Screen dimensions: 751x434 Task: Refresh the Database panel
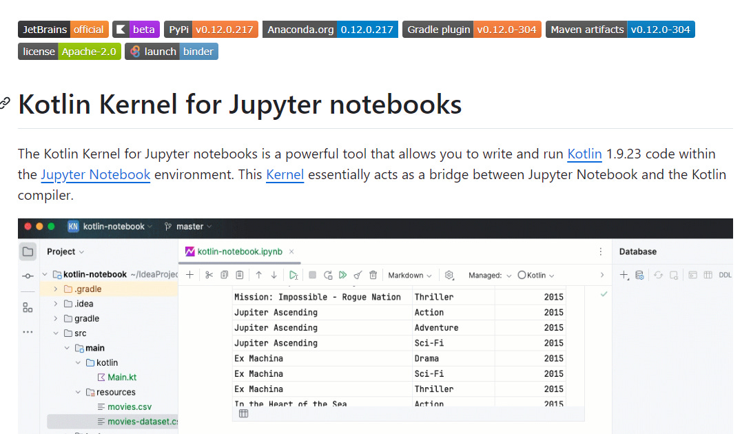[x=659, y=275]
